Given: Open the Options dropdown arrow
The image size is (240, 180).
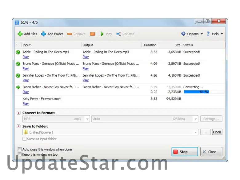Looking at the screenshot, I should coord(202,34).
